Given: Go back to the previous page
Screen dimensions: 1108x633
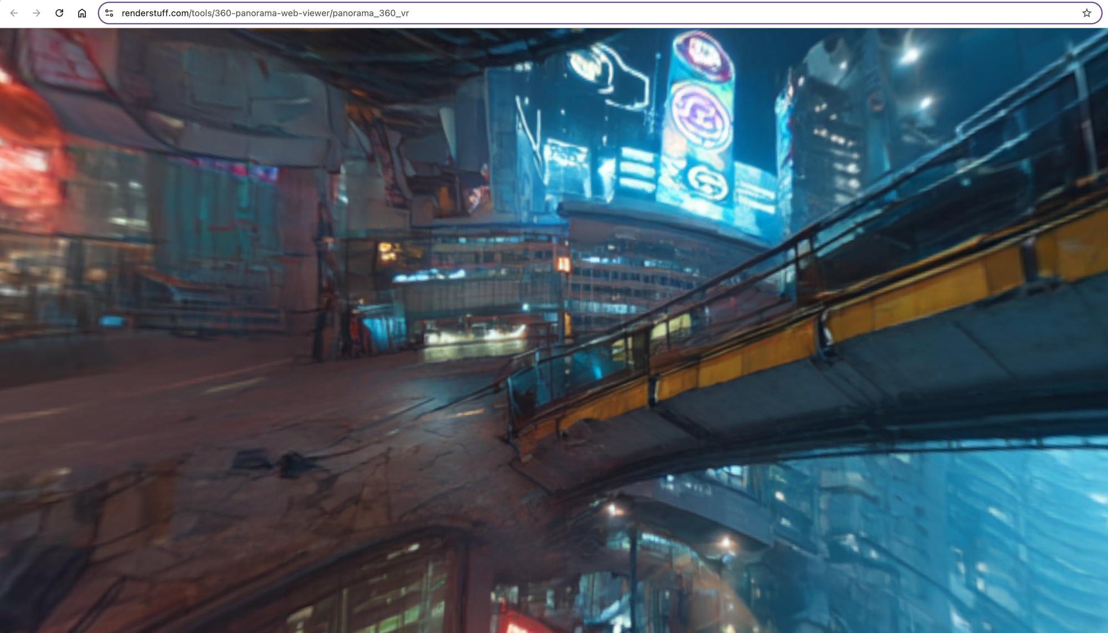Looking at the screenshot, I should tap(14, 13).
